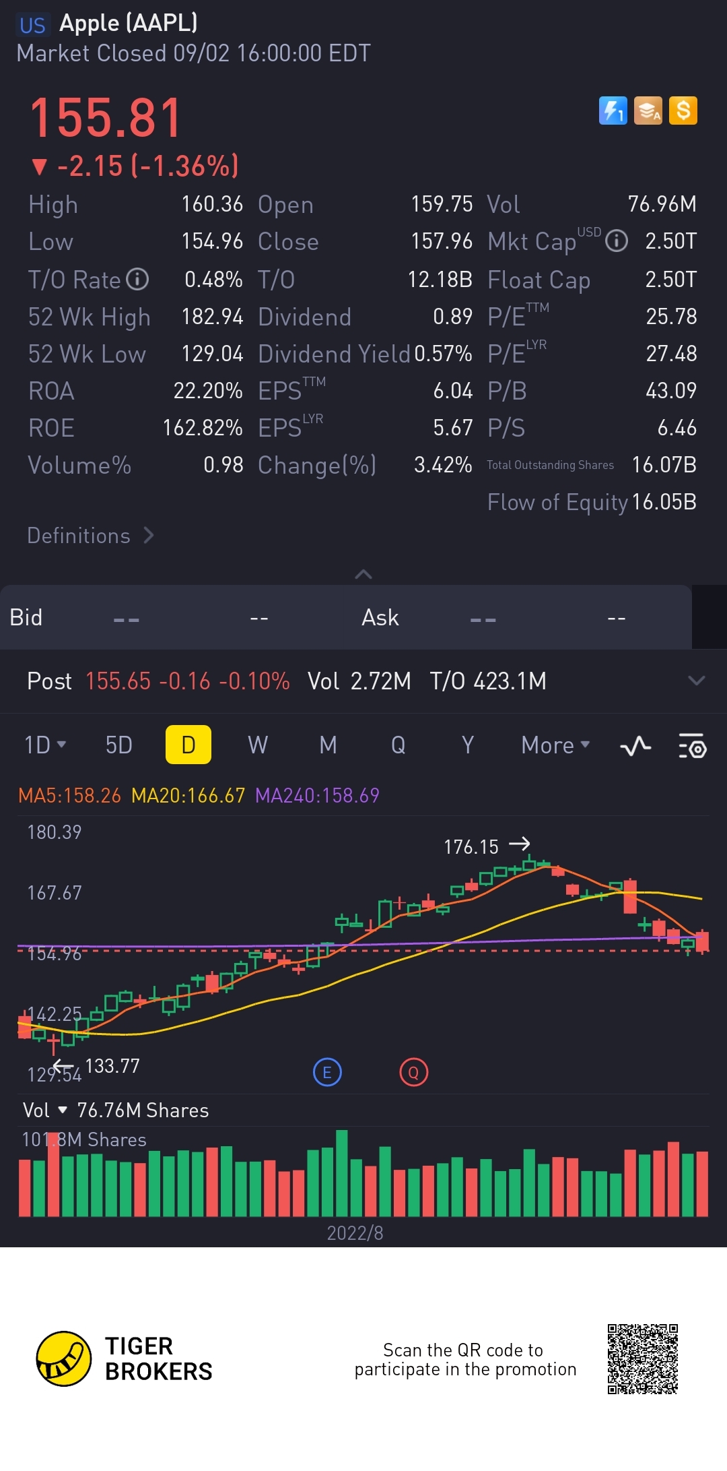Screen dimensions: 727x1471
Task: Open the More timeframes dropdown
Action: tap(555, 745)
